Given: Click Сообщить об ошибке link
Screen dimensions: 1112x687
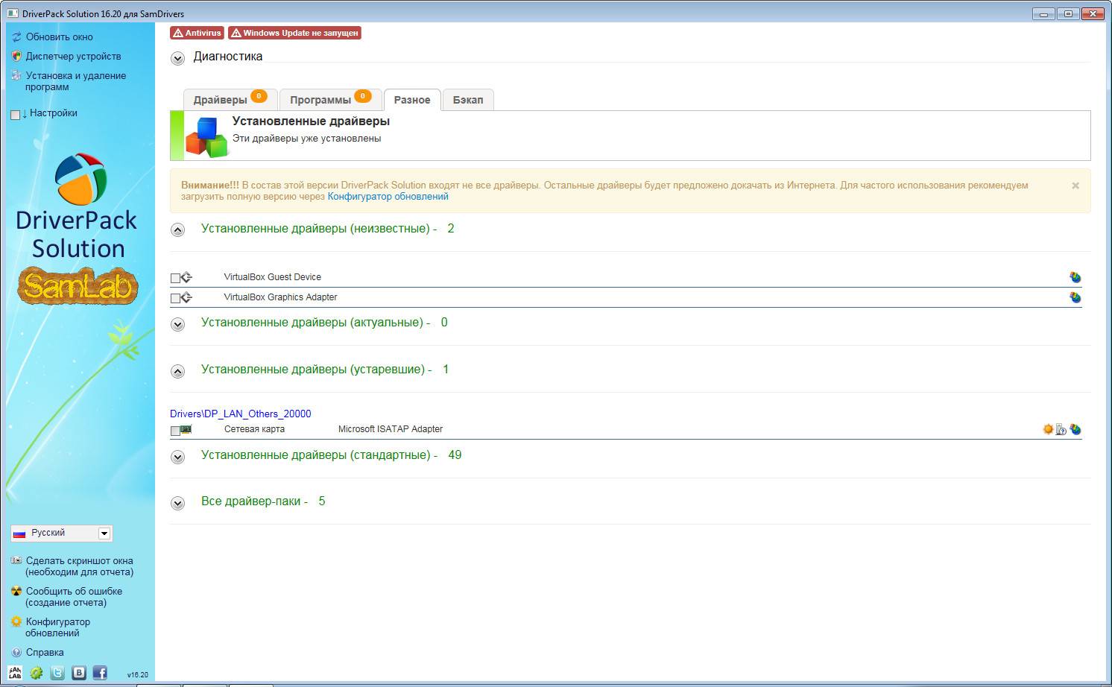Looking at the screenshot, I should click(x=74, y=597).
